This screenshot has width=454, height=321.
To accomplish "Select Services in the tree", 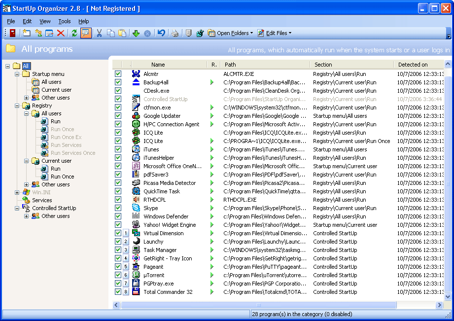I will 42,200.
